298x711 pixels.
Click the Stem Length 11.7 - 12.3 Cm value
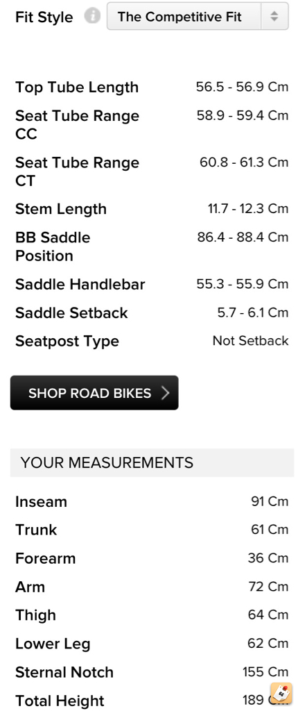pyautogui.click(x=248, y=208)
